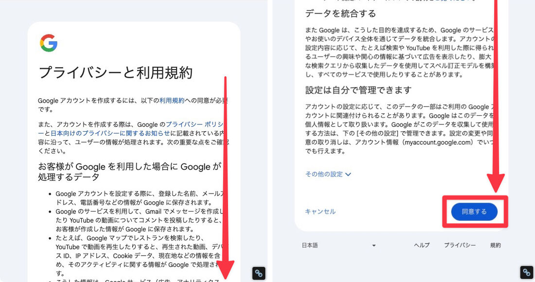Viewport: 535px width, 282px height.
Task: Click link icon at bottom of right panel
Action: (527, 272)
